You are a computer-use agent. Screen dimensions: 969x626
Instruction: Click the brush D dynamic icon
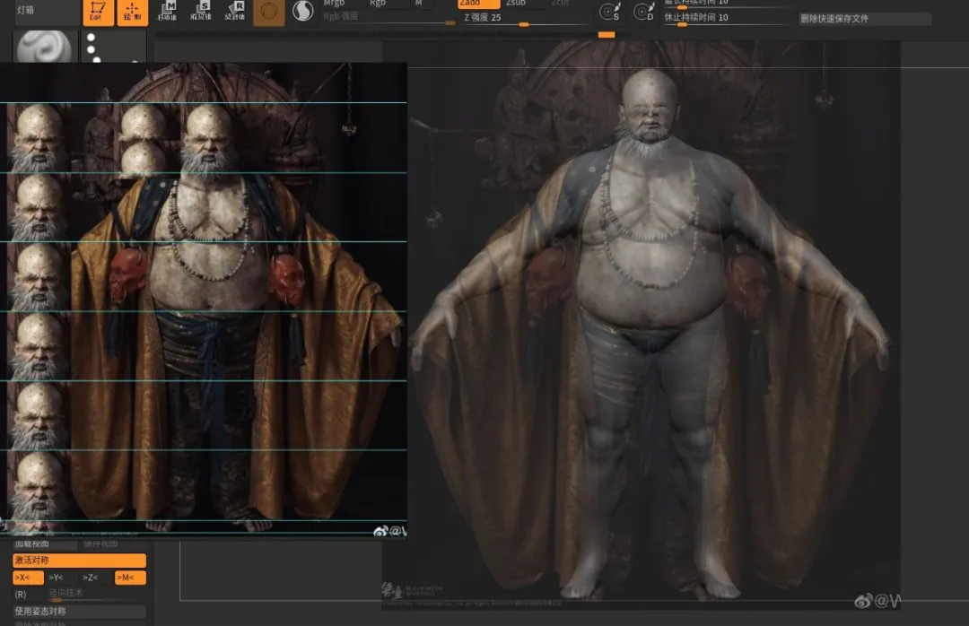pos(643,13)
